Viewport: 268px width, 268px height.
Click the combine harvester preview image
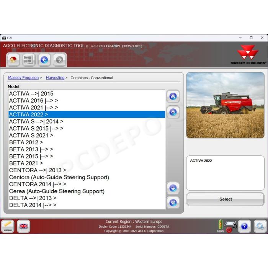225,105
